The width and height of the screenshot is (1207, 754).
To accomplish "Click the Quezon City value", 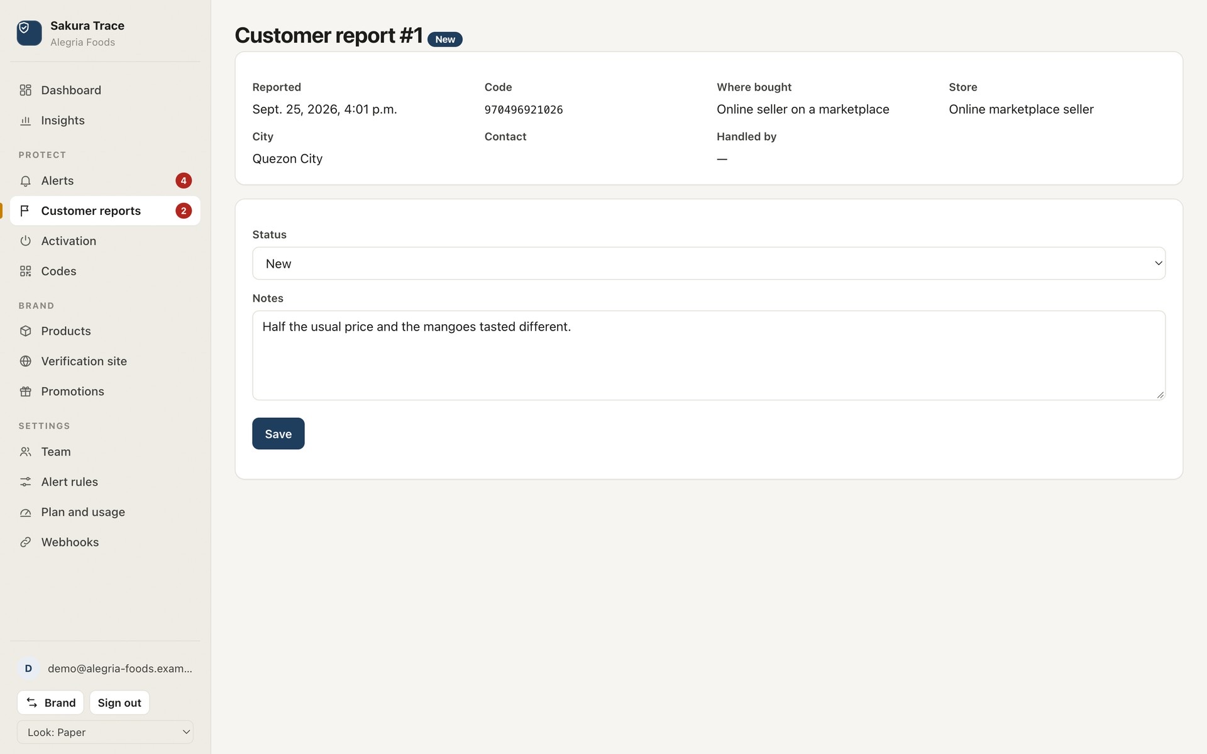I will [287, 158].
